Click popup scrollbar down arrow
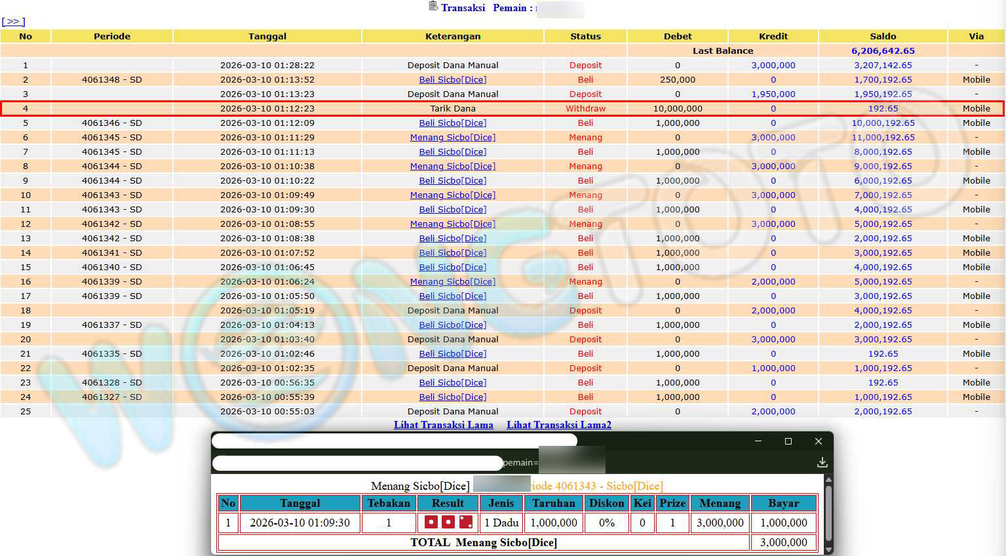1006x556 pixels. [828, 549]
